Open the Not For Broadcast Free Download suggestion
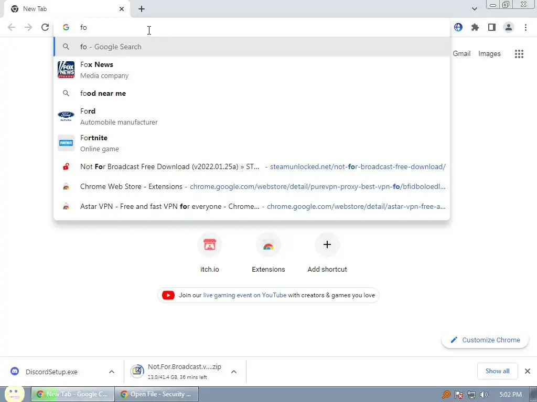This screenshot has height=402, width=537. 252,167
